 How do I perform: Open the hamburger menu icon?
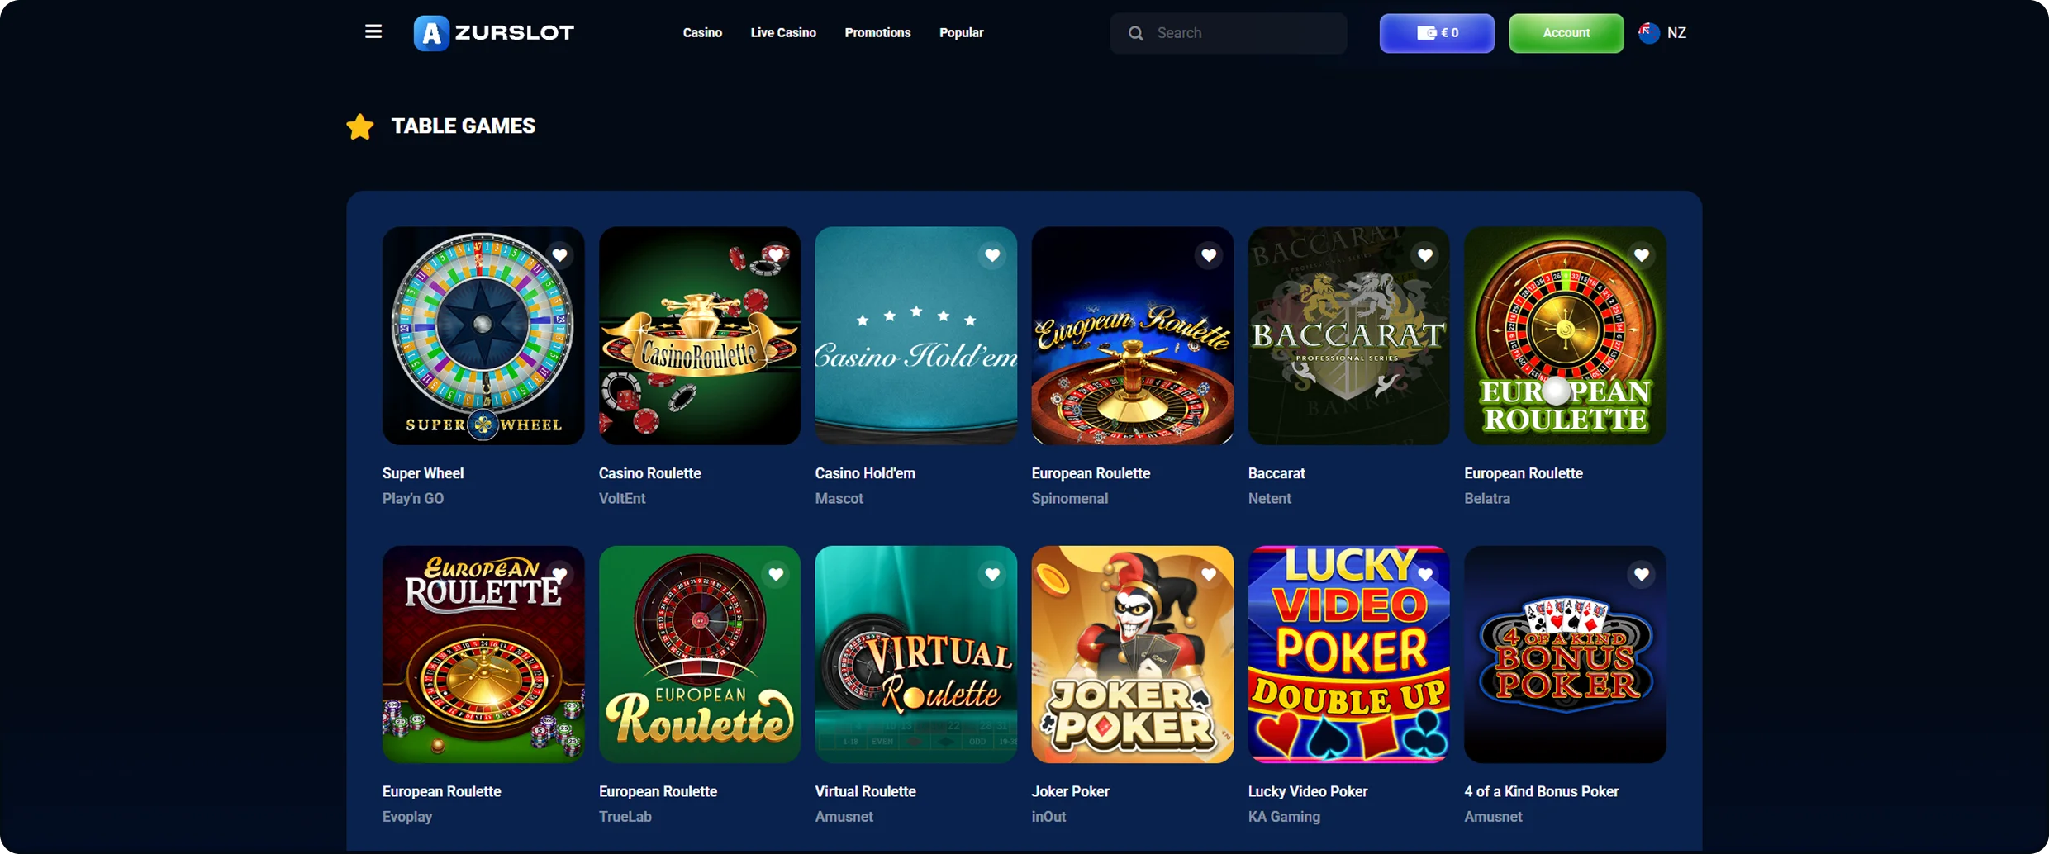coord(373,31)
